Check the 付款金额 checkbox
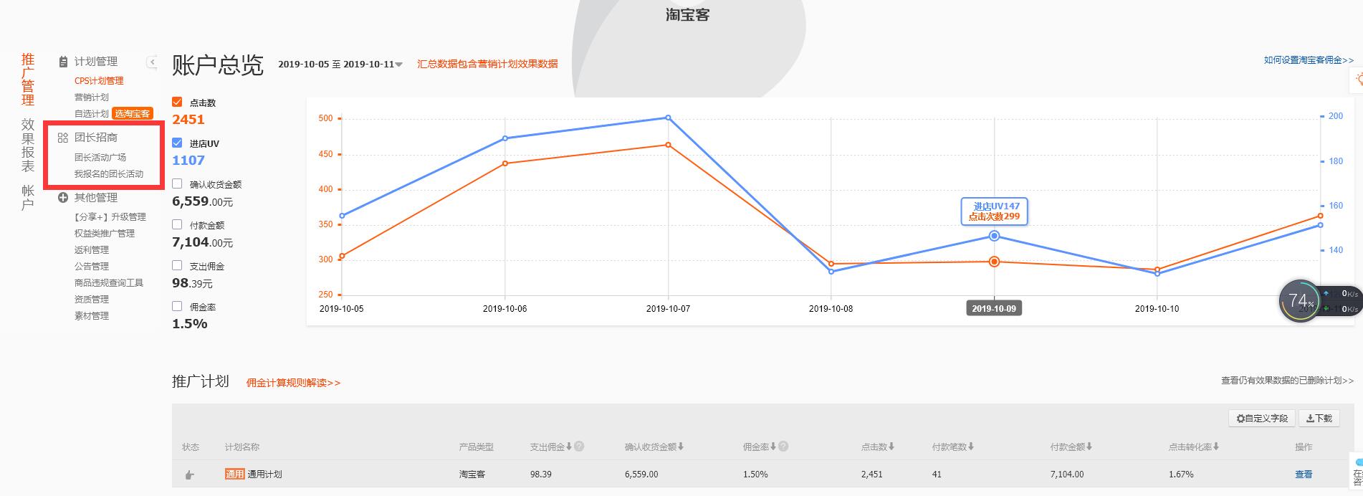This screenshot has height=496, width=1363. click(177, 224)
